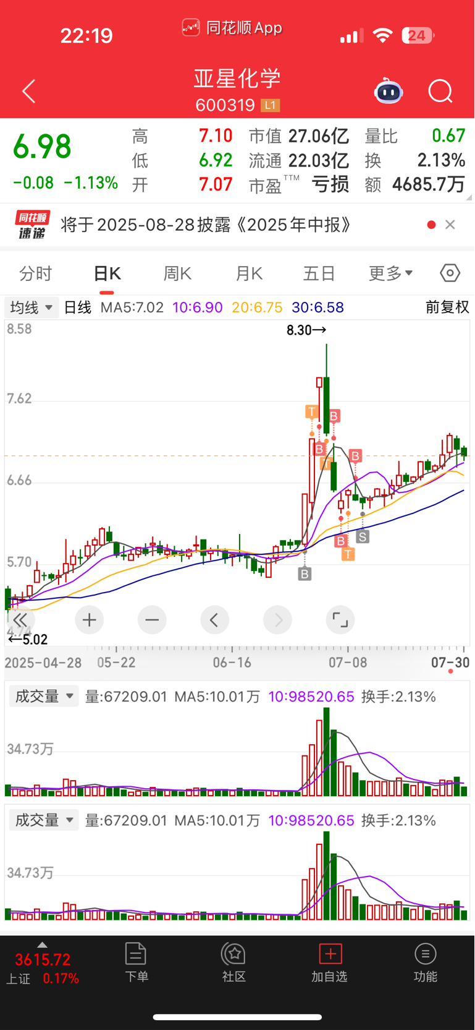
Task: Switch to 分时 tab
Action: pos(36,273)
